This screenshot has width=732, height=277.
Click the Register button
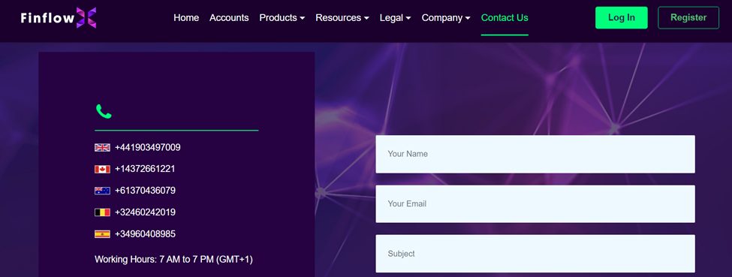pyautogui.click(x=688, y=18)
